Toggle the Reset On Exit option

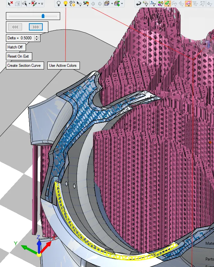[18, 56]
